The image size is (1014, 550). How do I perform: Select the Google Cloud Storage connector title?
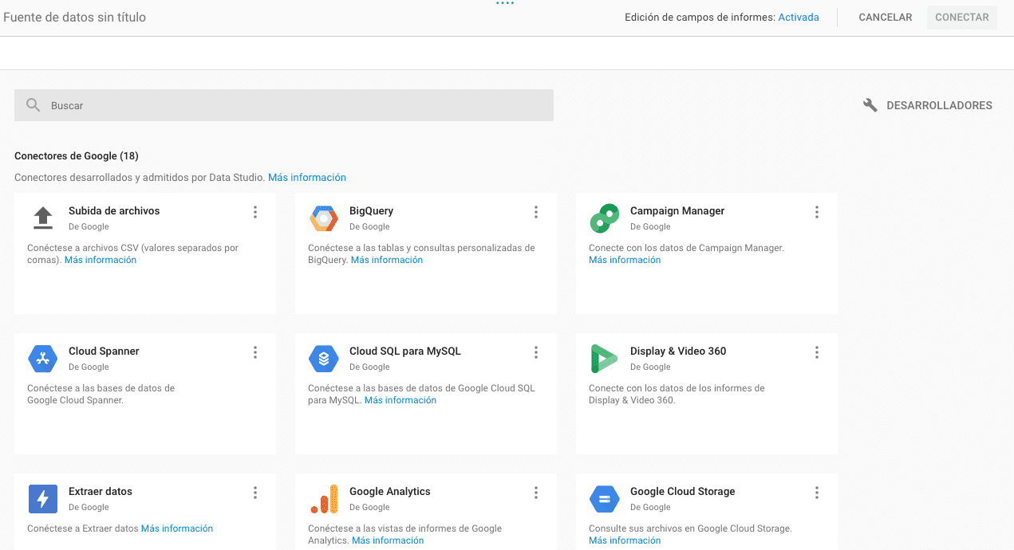(683, 492)
